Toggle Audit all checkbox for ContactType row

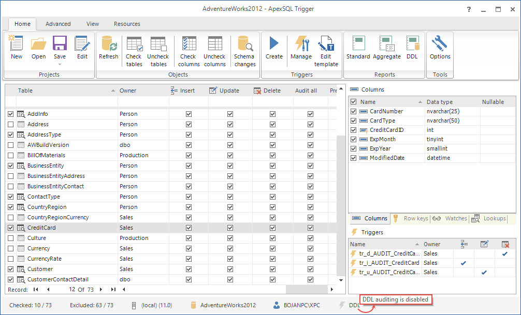[310, 197]
